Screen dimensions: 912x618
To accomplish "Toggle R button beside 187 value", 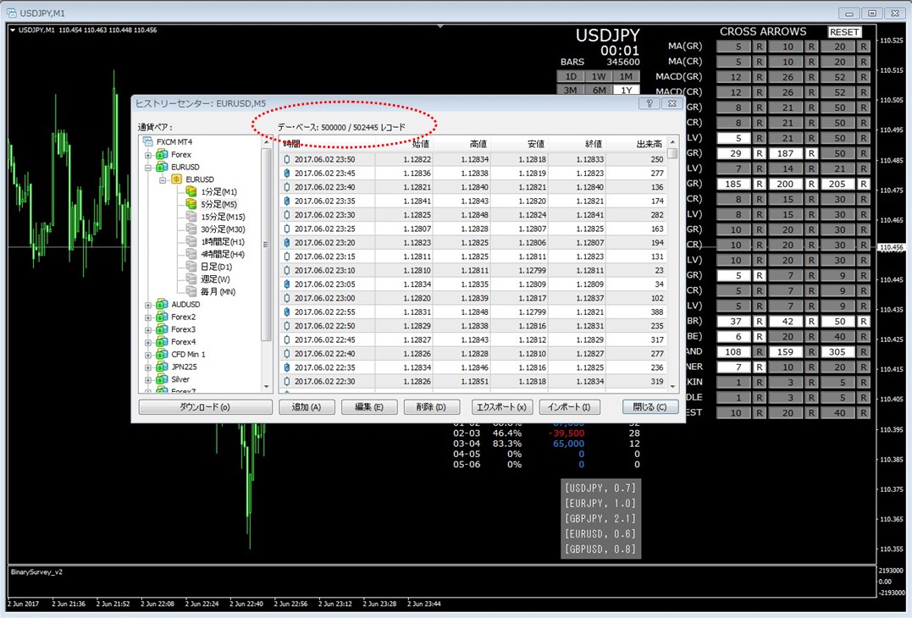I will (811, 153).
